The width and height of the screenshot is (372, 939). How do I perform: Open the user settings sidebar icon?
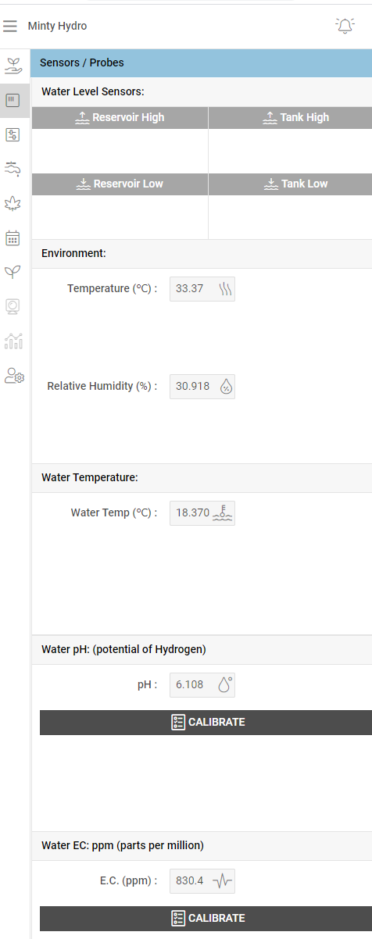(x=14, y=376)
